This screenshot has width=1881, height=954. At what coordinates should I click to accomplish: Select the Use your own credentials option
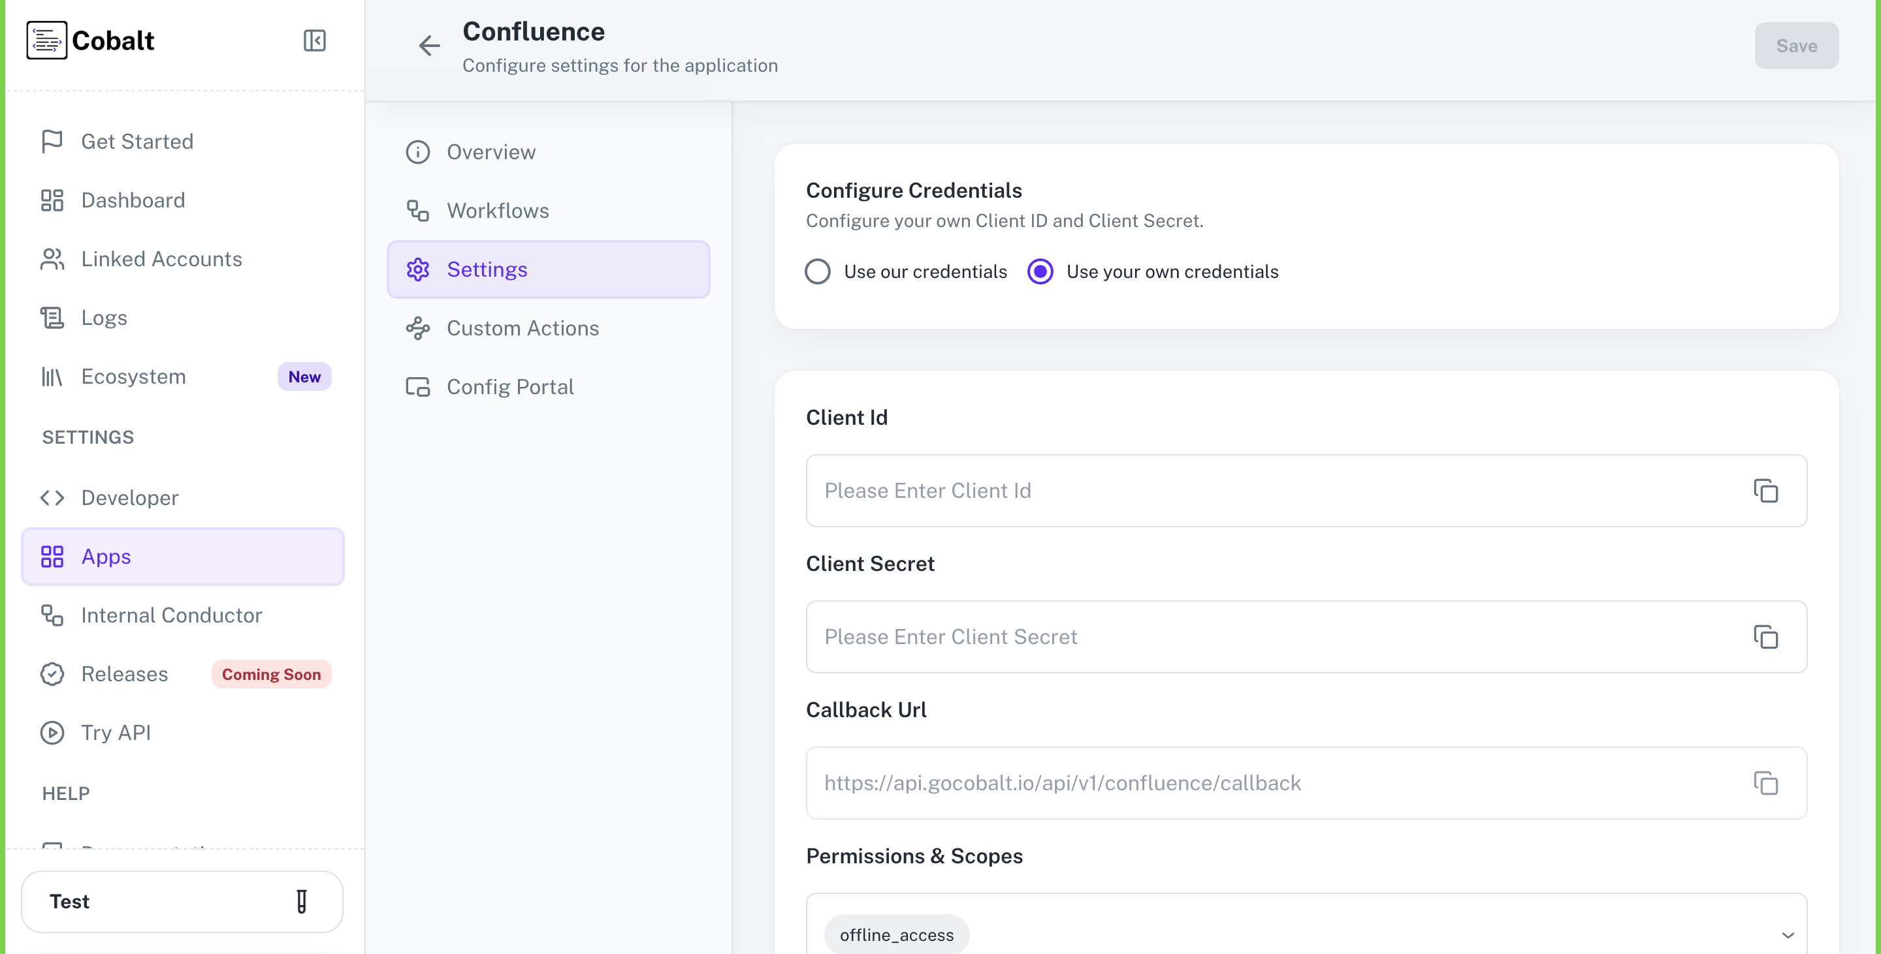(1040, 271)
